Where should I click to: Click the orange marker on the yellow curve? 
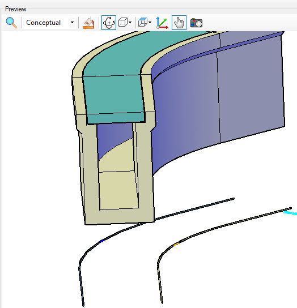tap(176, 245)
